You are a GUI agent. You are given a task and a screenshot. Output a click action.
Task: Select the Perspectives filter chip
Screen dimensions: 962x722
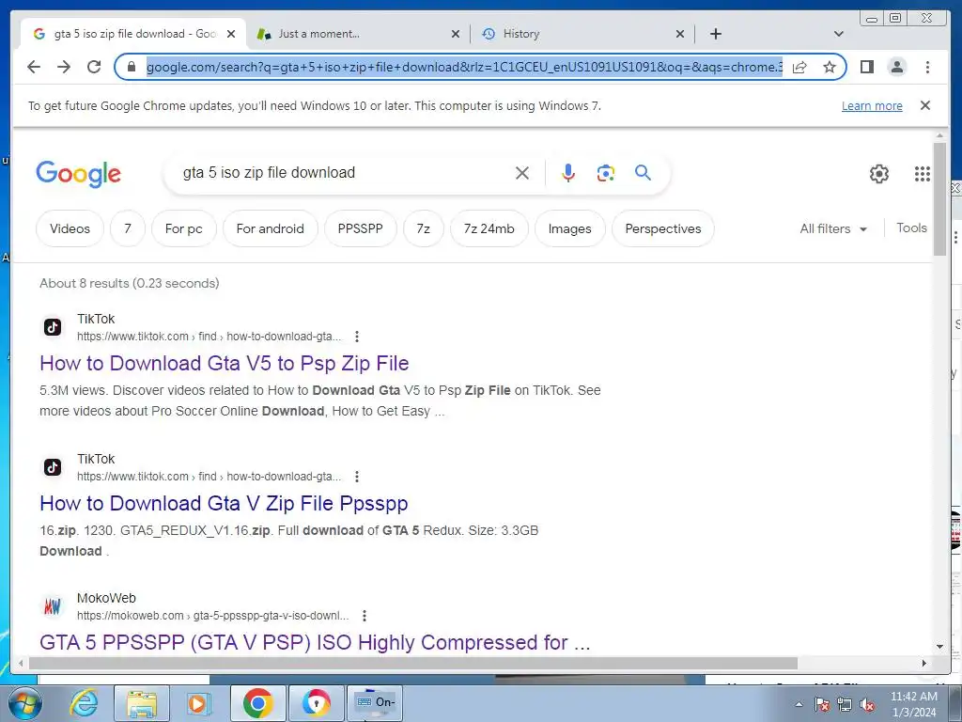[x=663, y=228]
